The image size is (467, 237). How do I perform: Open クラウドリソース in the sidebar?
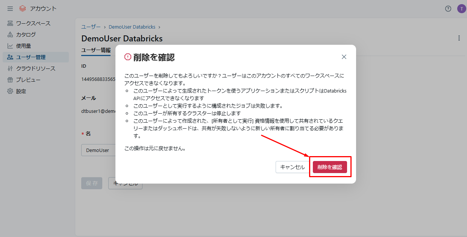(36, 68)
